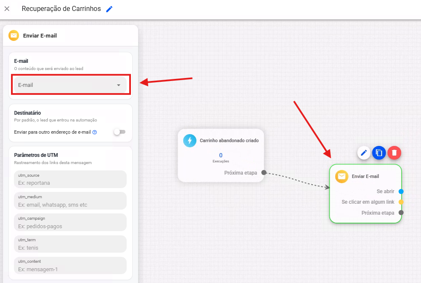The height and width of the screenshot is (283, 421).
Task: Open the E-mail content dropdown
Action: pyautogui.click(x=70, y=85)
